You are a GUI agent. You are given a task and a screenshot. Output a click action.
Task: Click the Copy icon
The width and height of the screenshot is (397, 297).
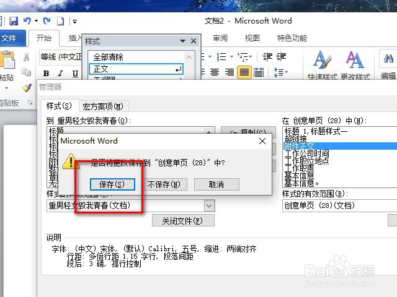click(x=26, y=72)
